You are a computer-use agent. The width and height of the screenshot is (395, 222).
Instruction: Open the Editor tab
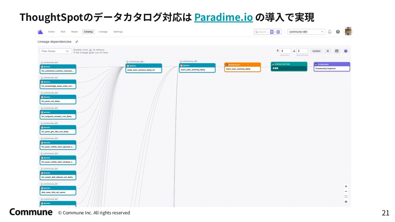click(52, 32)
